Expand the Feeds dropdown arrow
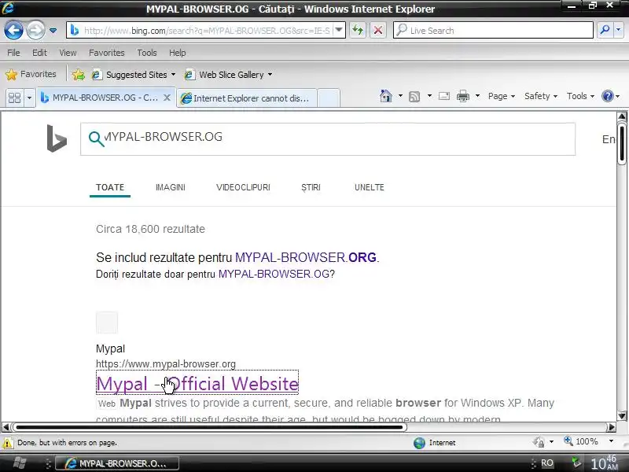 (429, 96)
